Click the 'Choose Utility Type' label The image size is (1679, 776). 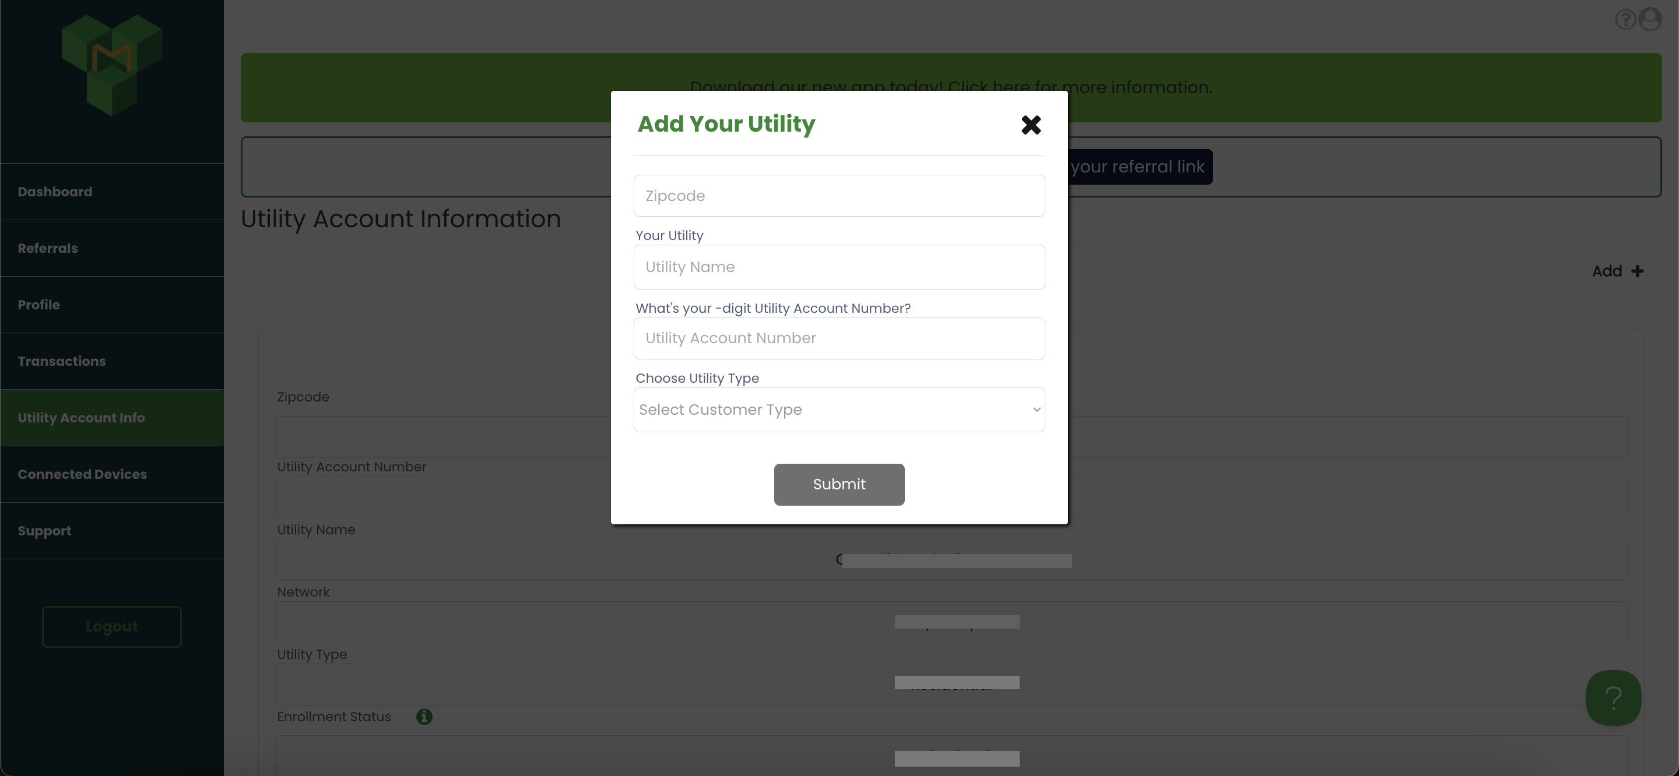tap(697, 378)
